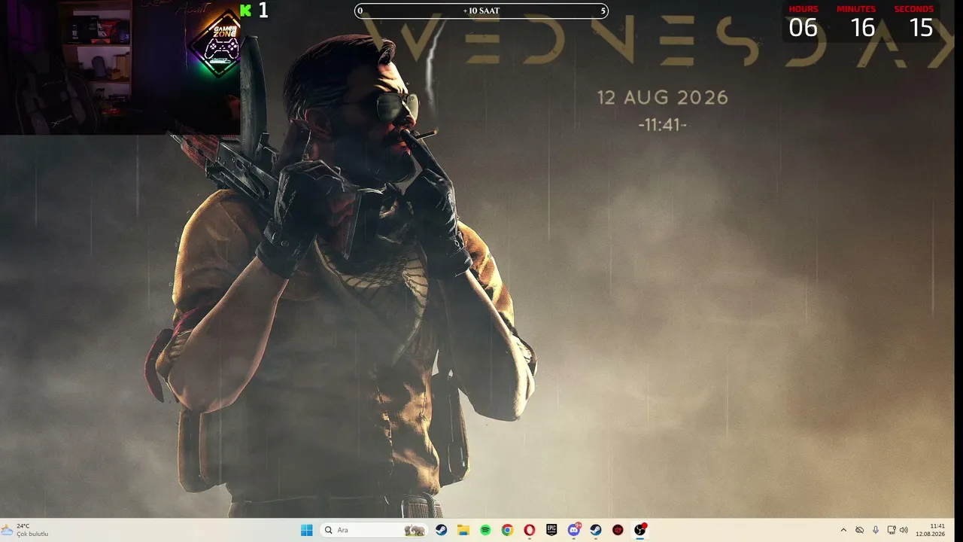This screenshot has width=963, height=542.
Task: Open File Explorer from the taskbar
Action: [x=463, y=530]
